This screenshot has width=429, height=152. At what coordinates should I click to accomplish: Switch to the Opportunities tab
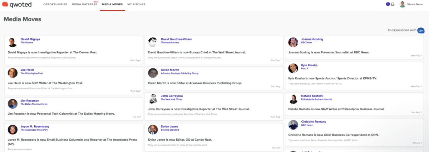click(x=55, y=5)
